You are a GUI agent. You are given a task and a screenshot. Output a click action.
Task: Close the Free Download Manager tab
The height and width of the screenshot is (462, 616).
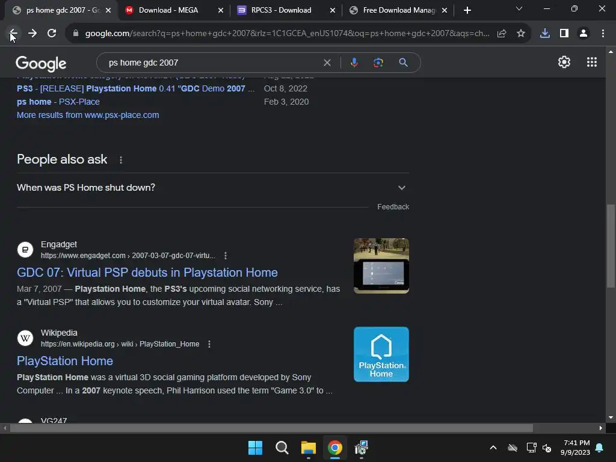445,11
